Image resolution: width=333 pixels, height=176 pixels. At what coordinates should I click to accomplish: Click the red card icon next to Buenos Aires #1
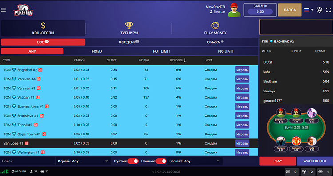pyautogui.click(x=47, y=107)
